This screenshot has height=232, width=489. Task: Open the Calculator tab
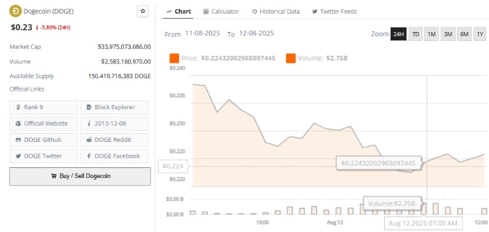pyautogui.click(x=221, y=11)
